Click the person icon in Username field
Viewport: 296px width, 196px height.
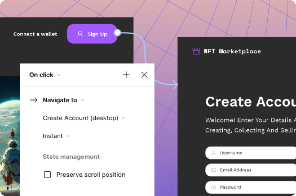point(214,153)
